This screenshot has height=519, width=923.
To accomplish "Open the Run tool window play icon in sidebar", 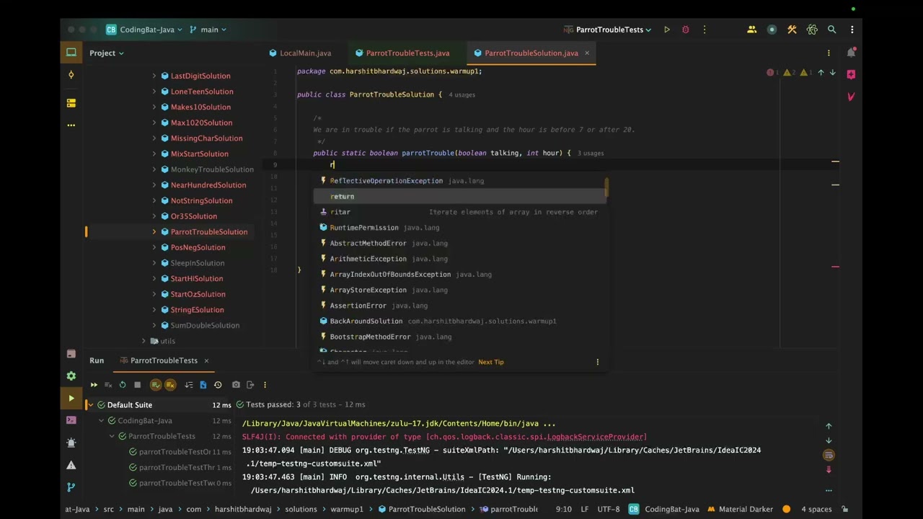I will [x=71, y=398].
